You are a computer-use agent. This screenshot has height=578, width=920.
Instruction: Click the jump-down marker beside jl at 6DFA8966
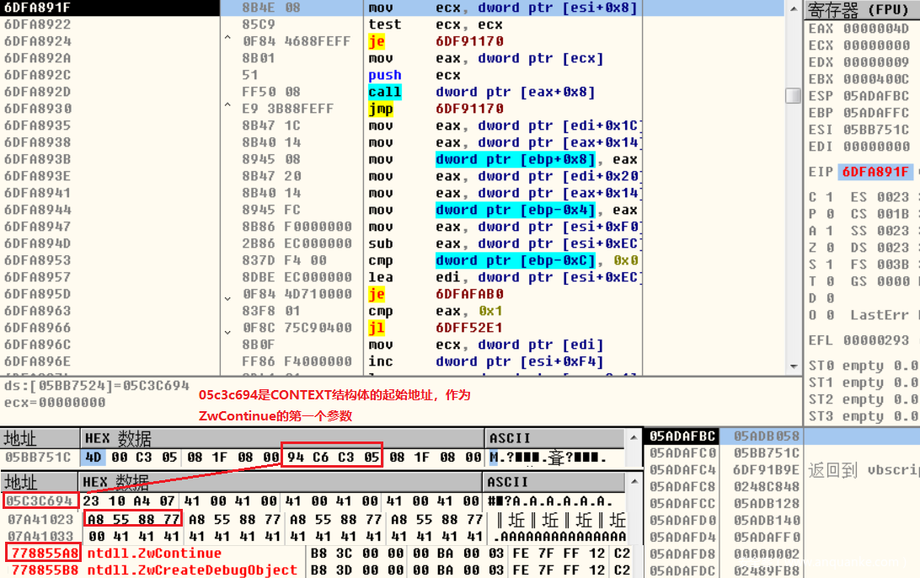click(227, 331)
